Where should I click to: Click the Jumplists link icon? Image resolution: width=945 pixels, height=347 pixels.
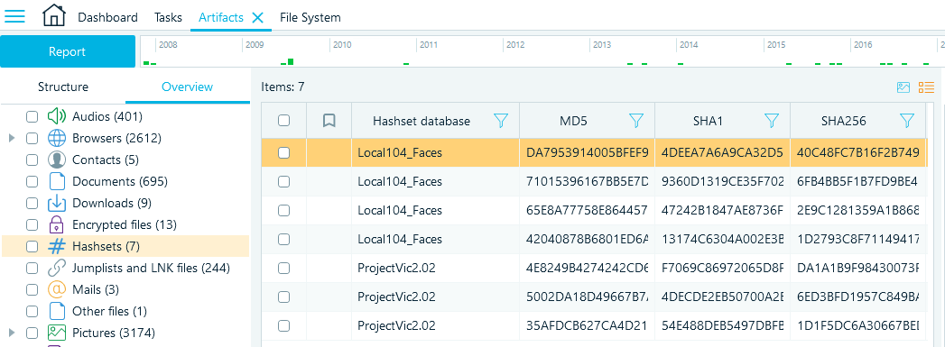pos(56,269)
